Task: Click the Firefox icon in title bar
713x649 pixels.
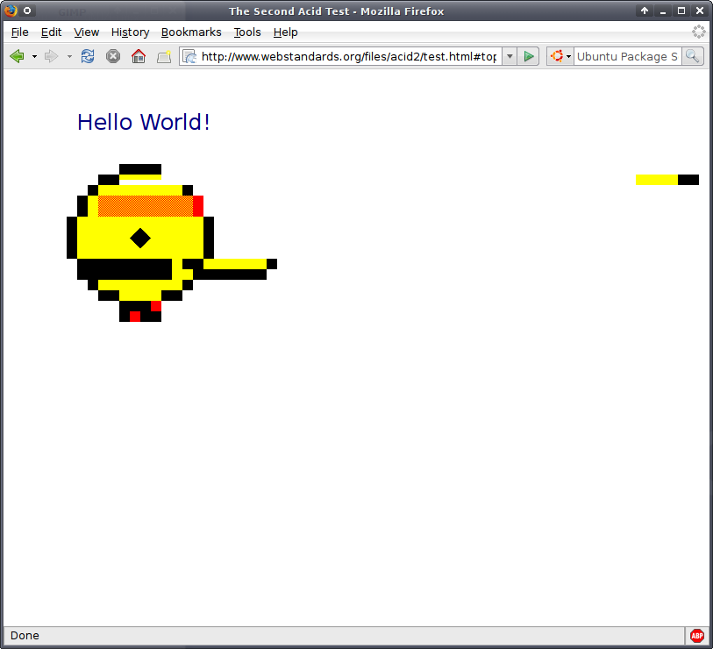Action: pyautogui.click(x=10, y=11)
